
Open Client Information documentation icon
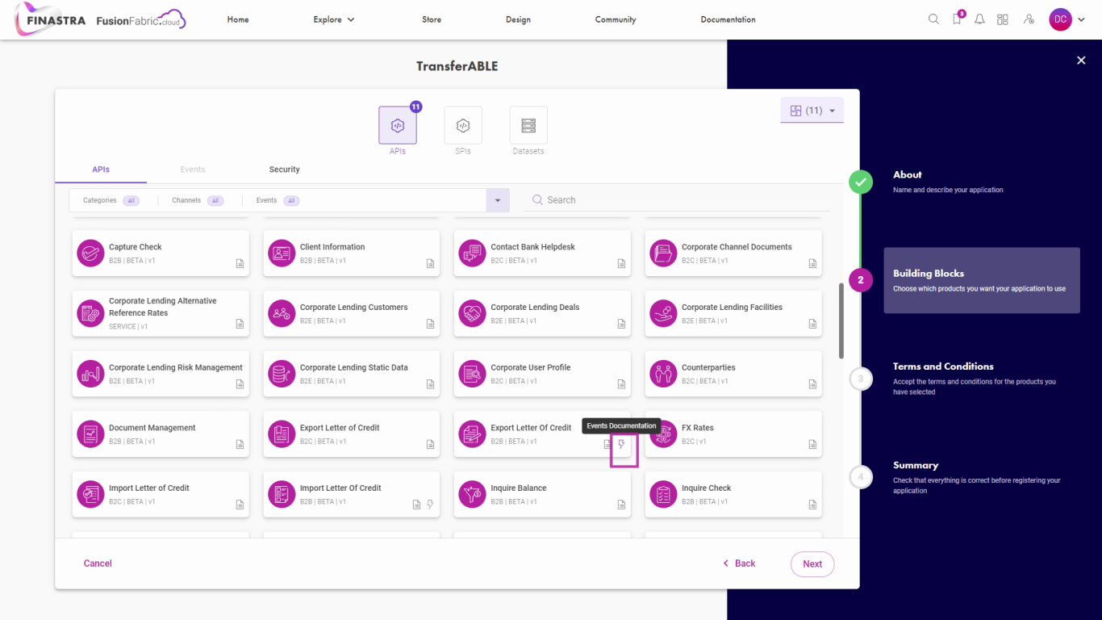431,264
